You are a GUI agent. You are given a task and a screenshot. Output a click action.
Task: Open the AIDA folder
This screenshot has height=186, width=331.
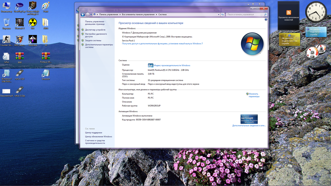46,24
